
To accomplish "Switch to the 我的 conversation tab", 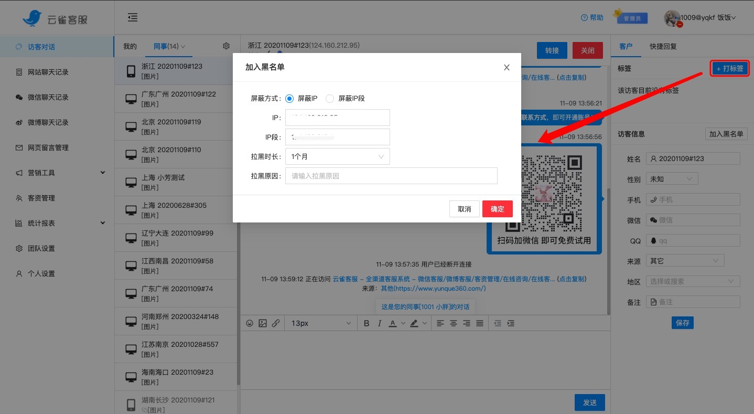I will (130, 46).
